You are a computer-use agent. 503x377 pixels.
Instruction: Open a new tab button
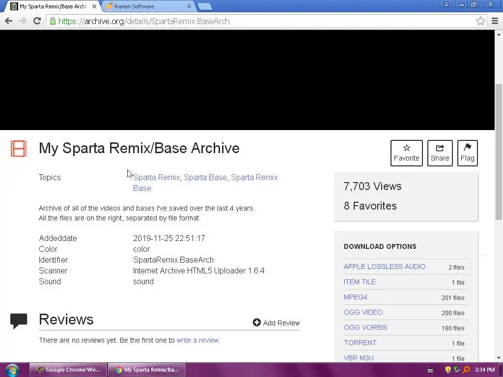tap(204, 6)
